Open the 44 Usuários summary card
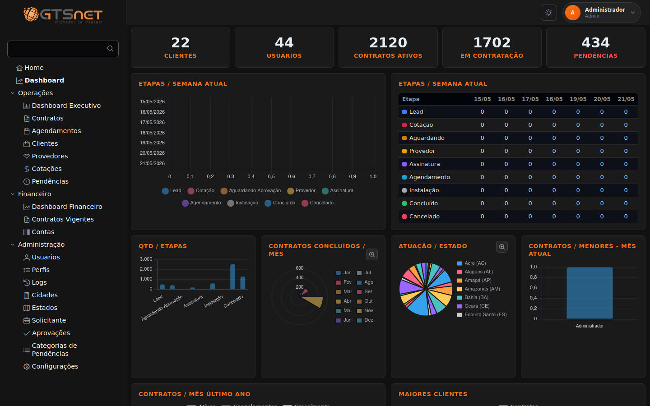The height and width of the screenshot is (406, 650). click(x=284, y=48)
